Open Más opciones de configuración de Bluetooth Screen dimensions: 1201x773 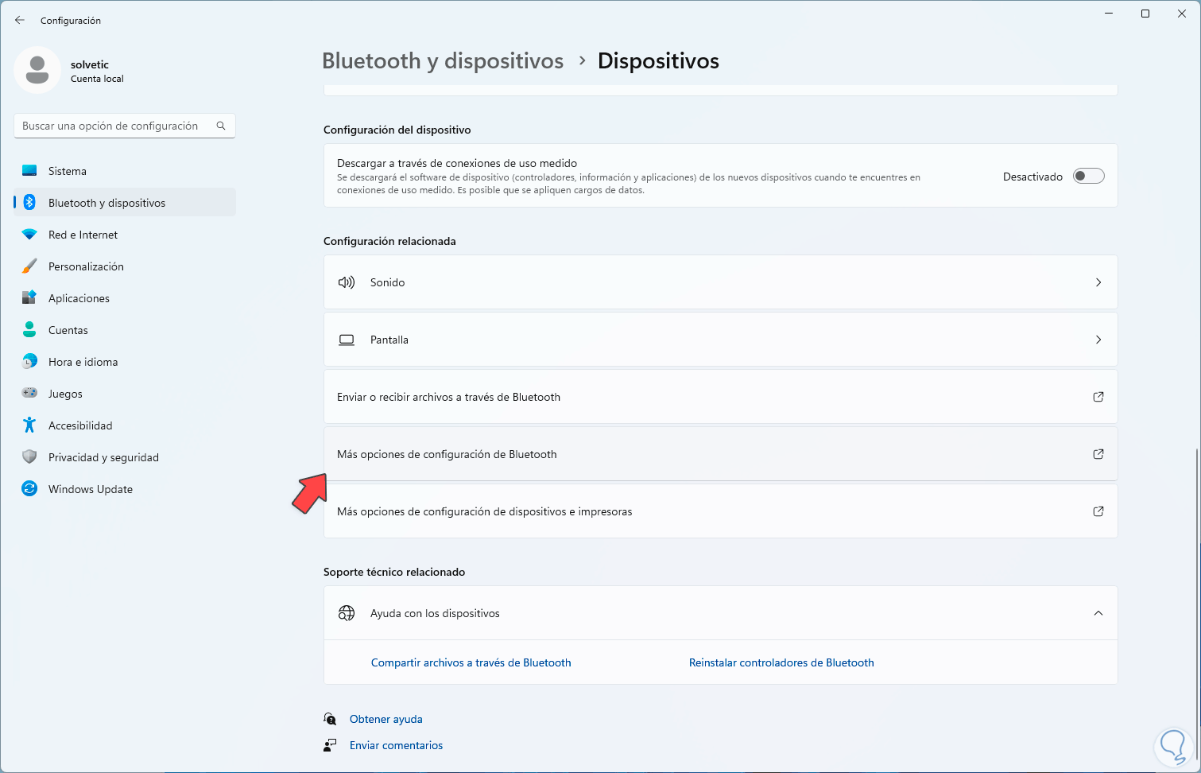(x=447, y=454)
